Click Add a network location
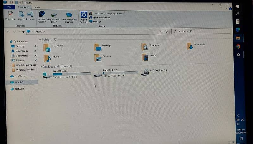Screen dimensions: 253x144 click(x=69, y=18)
